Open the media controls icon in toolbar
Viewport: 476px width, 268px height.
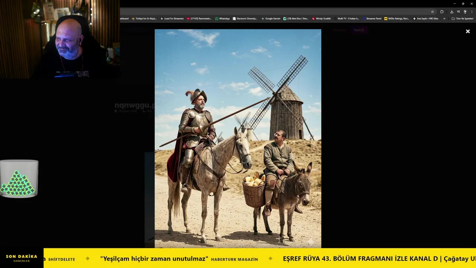tap(459, 12)
